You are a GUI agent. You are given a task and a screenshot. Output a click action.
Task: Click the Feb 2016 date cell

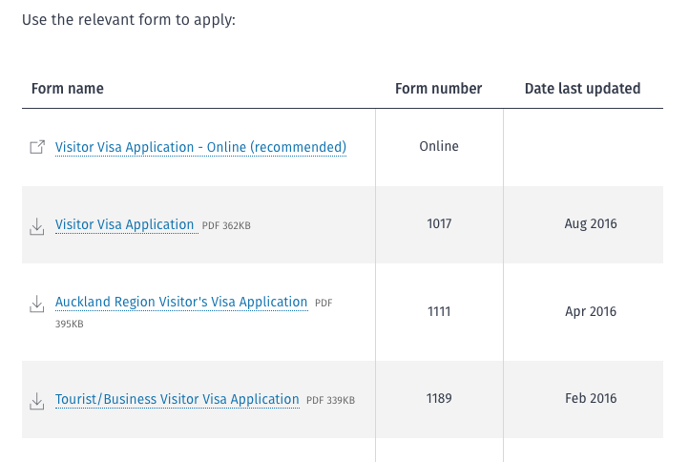point(591,399)
